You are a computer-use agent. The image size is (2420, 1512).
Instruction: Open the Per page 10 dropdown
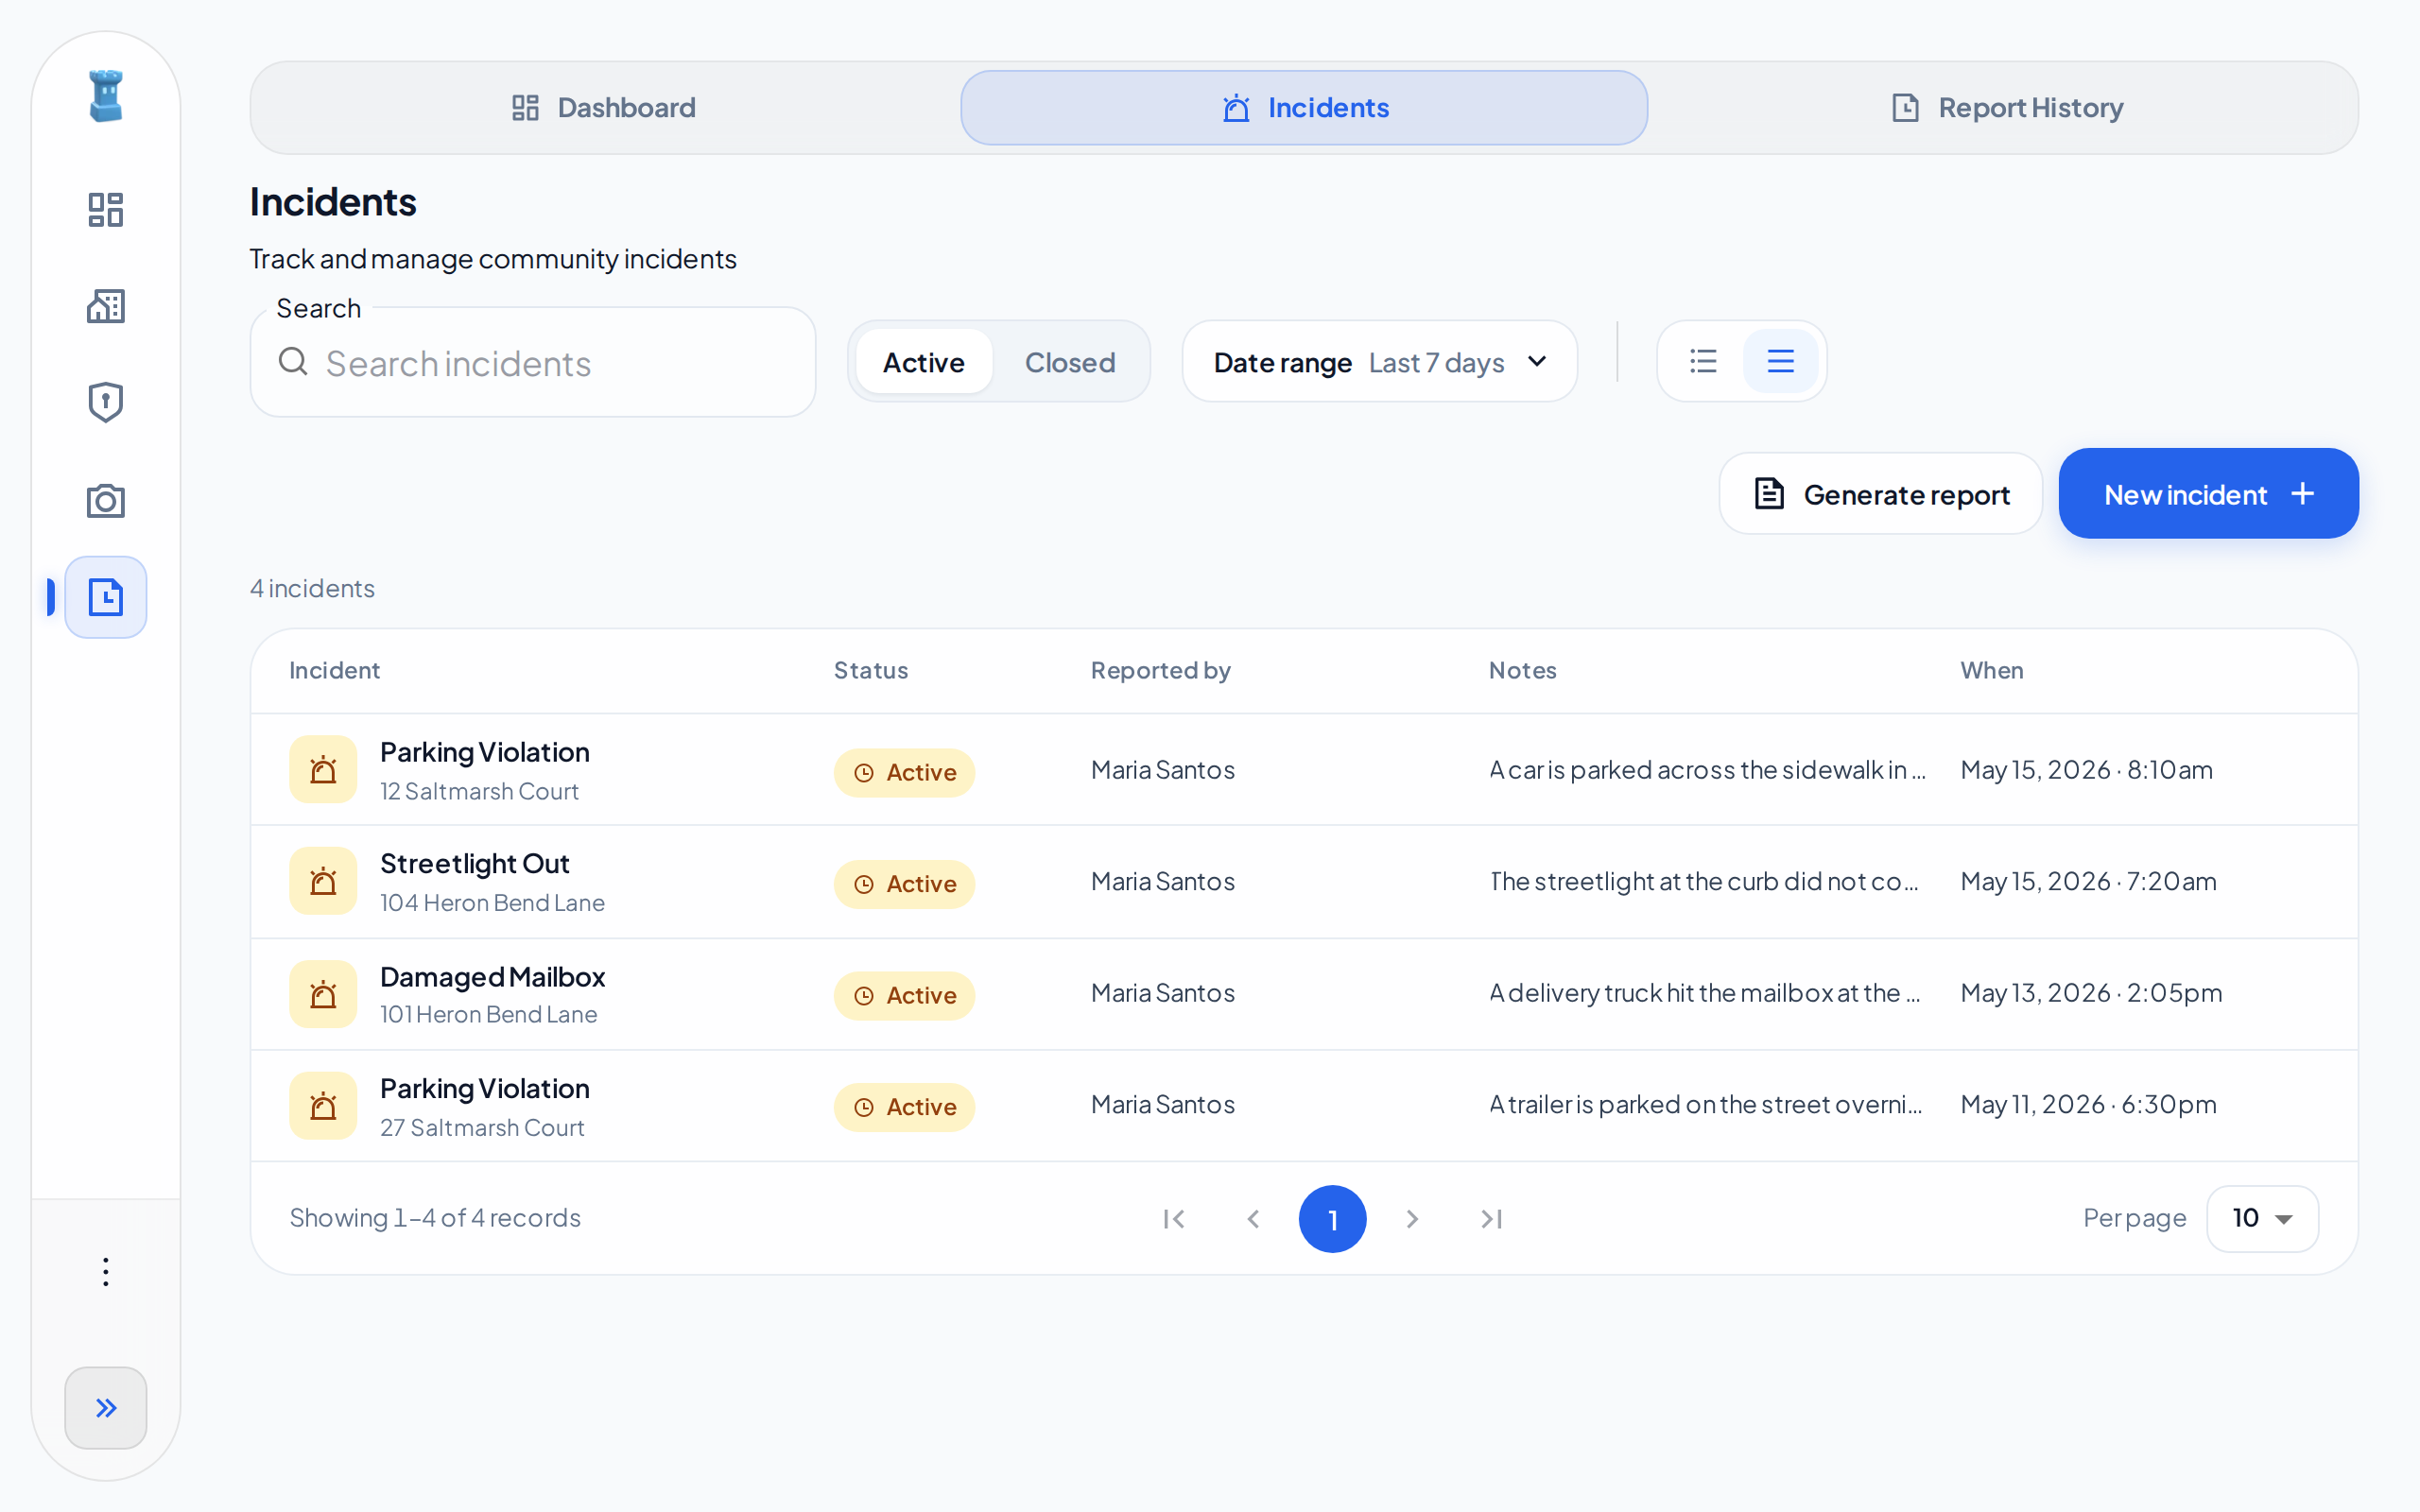(x=2262, y=1218)
